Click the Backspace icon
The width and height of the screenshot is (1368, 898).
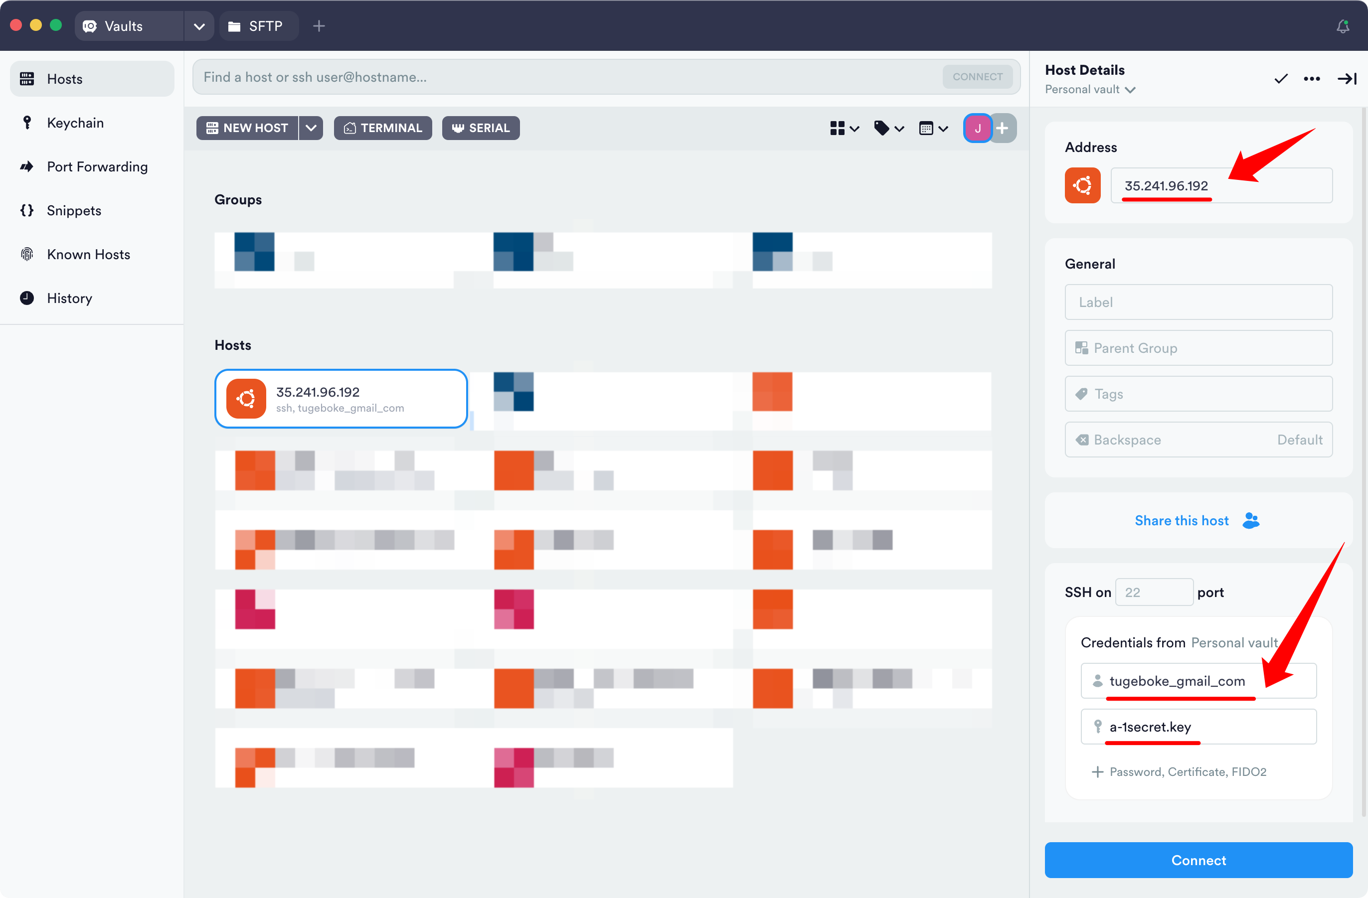(1082, 440)
